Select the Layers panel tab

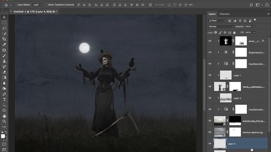point(212,14)
